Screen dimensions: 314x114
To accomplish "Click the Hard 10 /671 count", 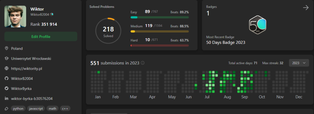I will 151,40.
